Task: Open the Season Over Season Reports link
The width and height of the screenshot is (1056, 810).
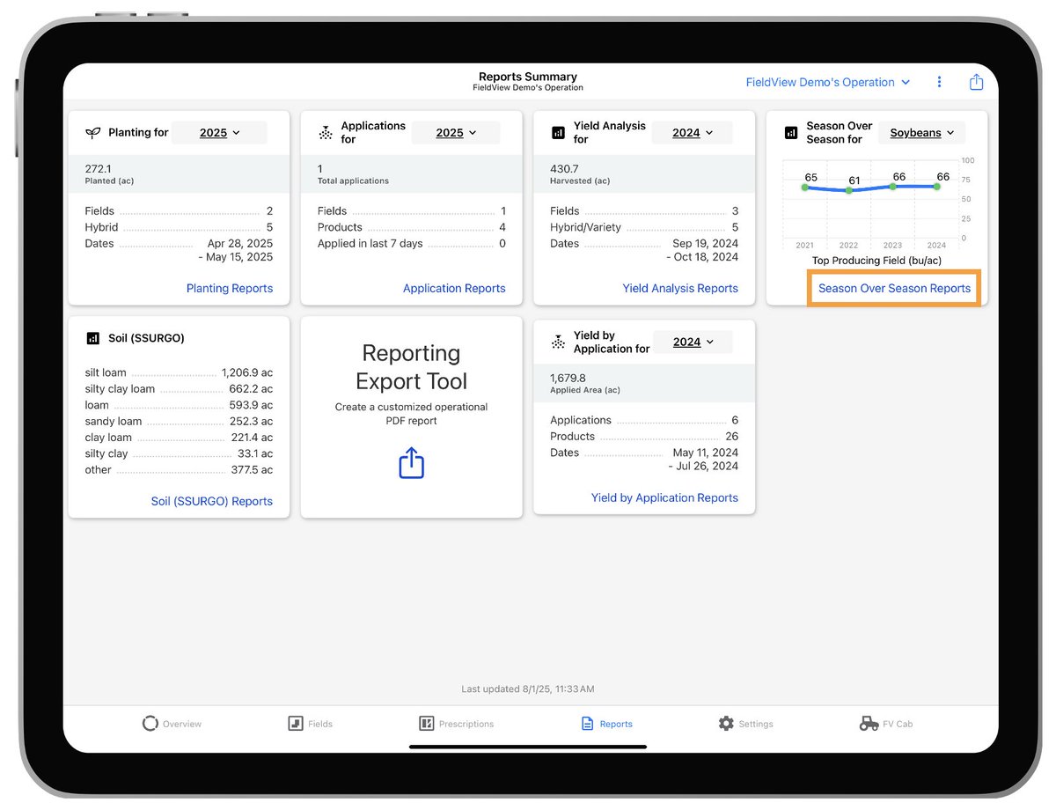Action: pos(894,289)
